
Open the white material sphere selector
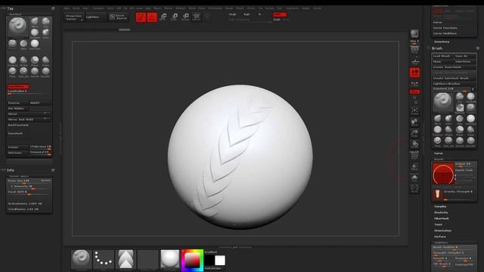tap(169, 259)
